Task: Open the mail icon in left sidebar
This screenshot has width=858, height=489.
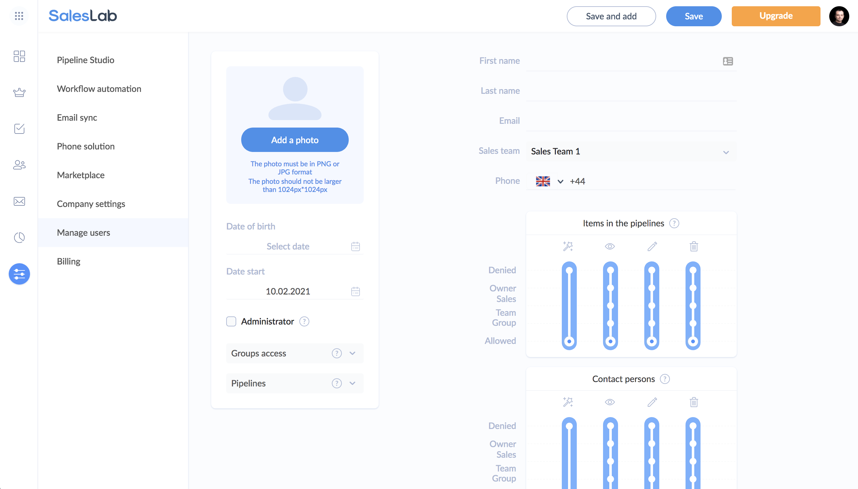Action: pos(19,201)
